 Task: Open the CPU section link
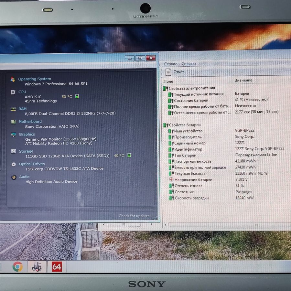coord(22,92)
